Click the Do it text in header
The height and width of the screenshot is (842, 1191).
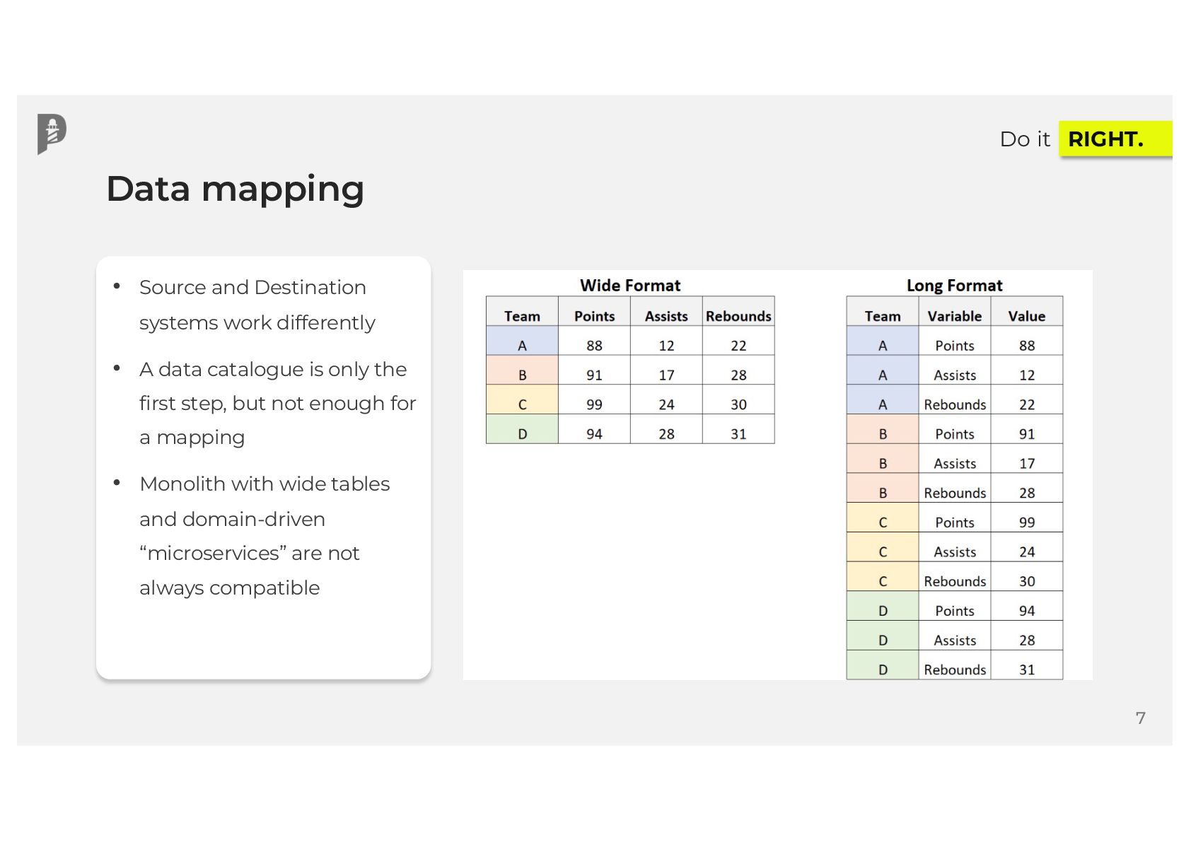pos(1024,139)
